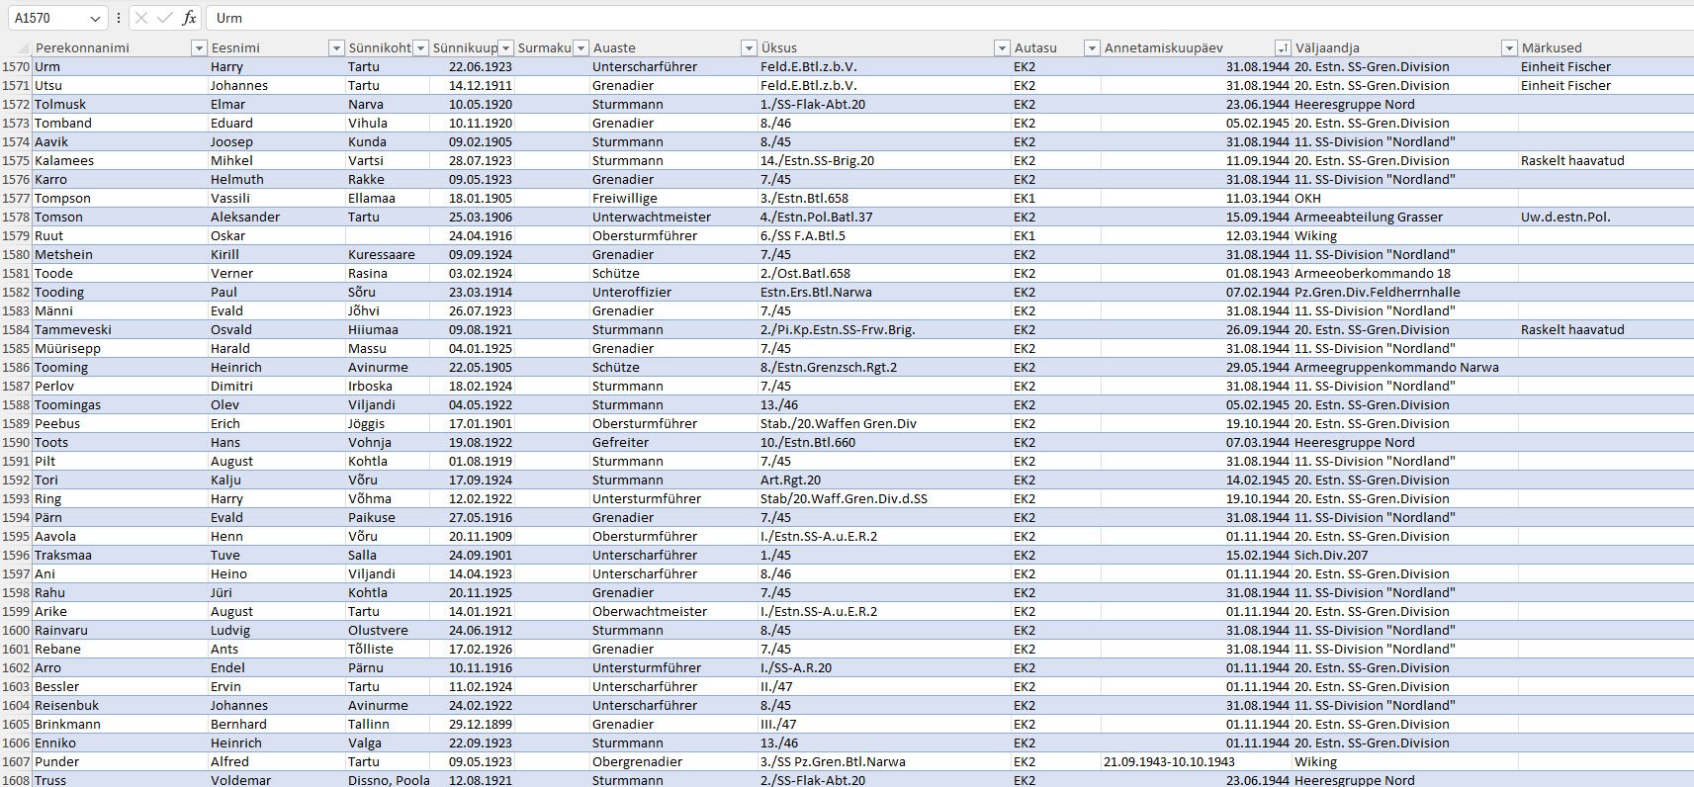Viewport: 1694px width, 787px height.
Task: Open the Sünnikoht filter dropdown
Action: click(420, 47)
